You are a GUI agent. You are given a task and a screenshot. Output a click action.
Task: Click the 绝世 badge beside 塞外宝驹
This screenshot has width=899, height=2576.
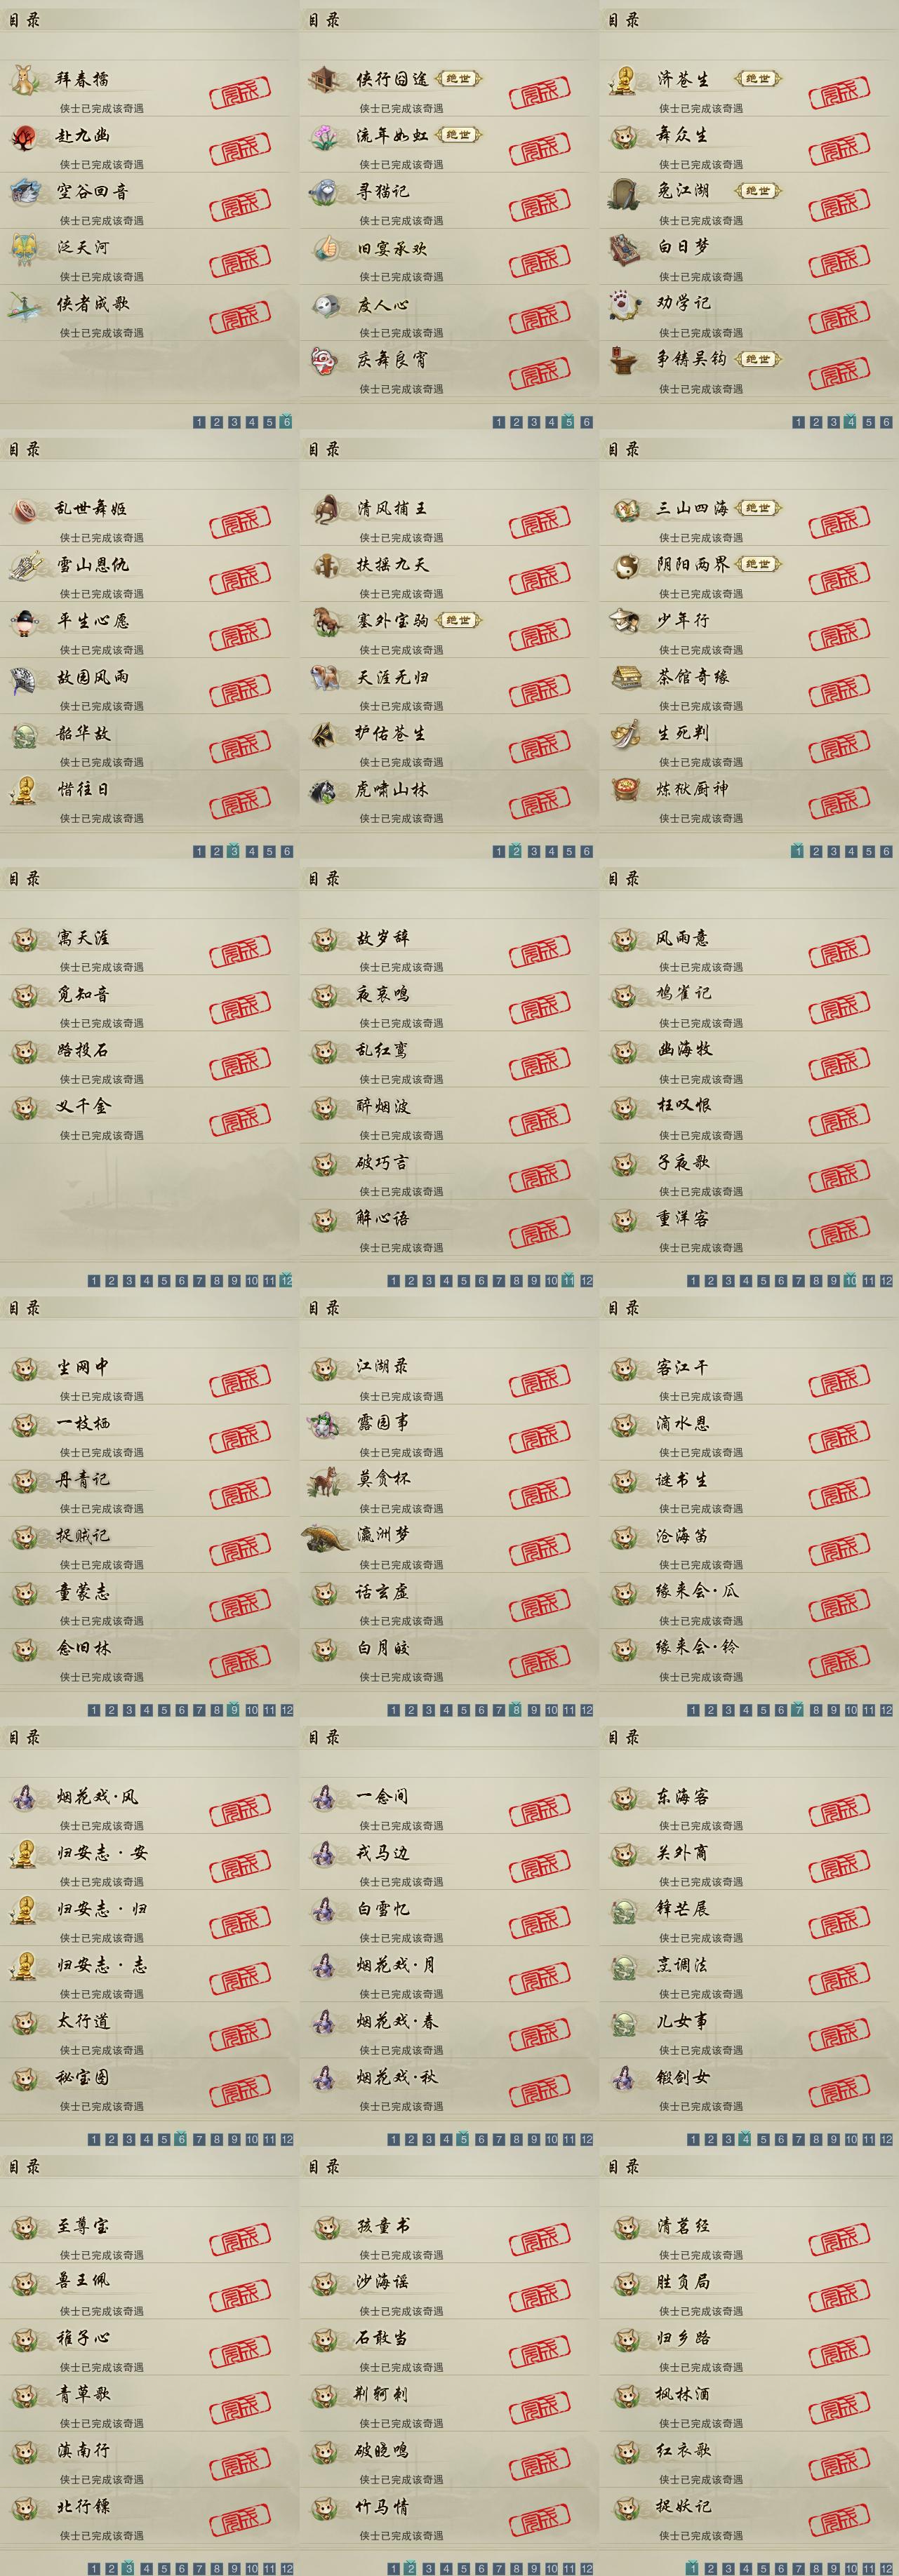[458, 620]
